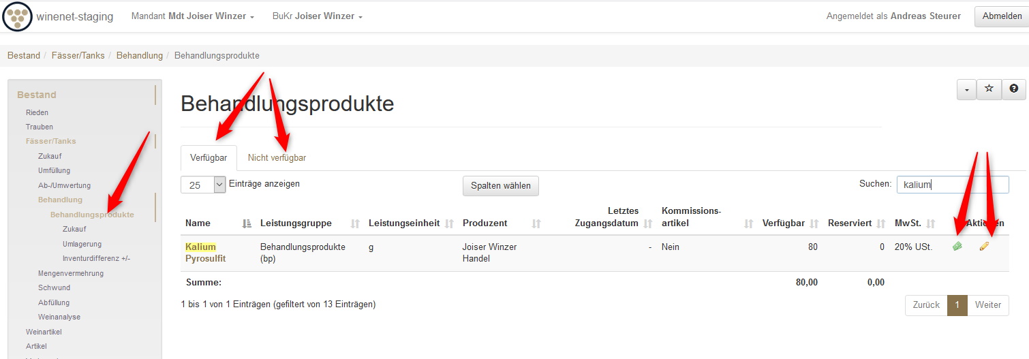Image resolution: width=1029 pixels, height=359 pixels.
Task: Click the Suchen search field
Action: click(952, 185)
